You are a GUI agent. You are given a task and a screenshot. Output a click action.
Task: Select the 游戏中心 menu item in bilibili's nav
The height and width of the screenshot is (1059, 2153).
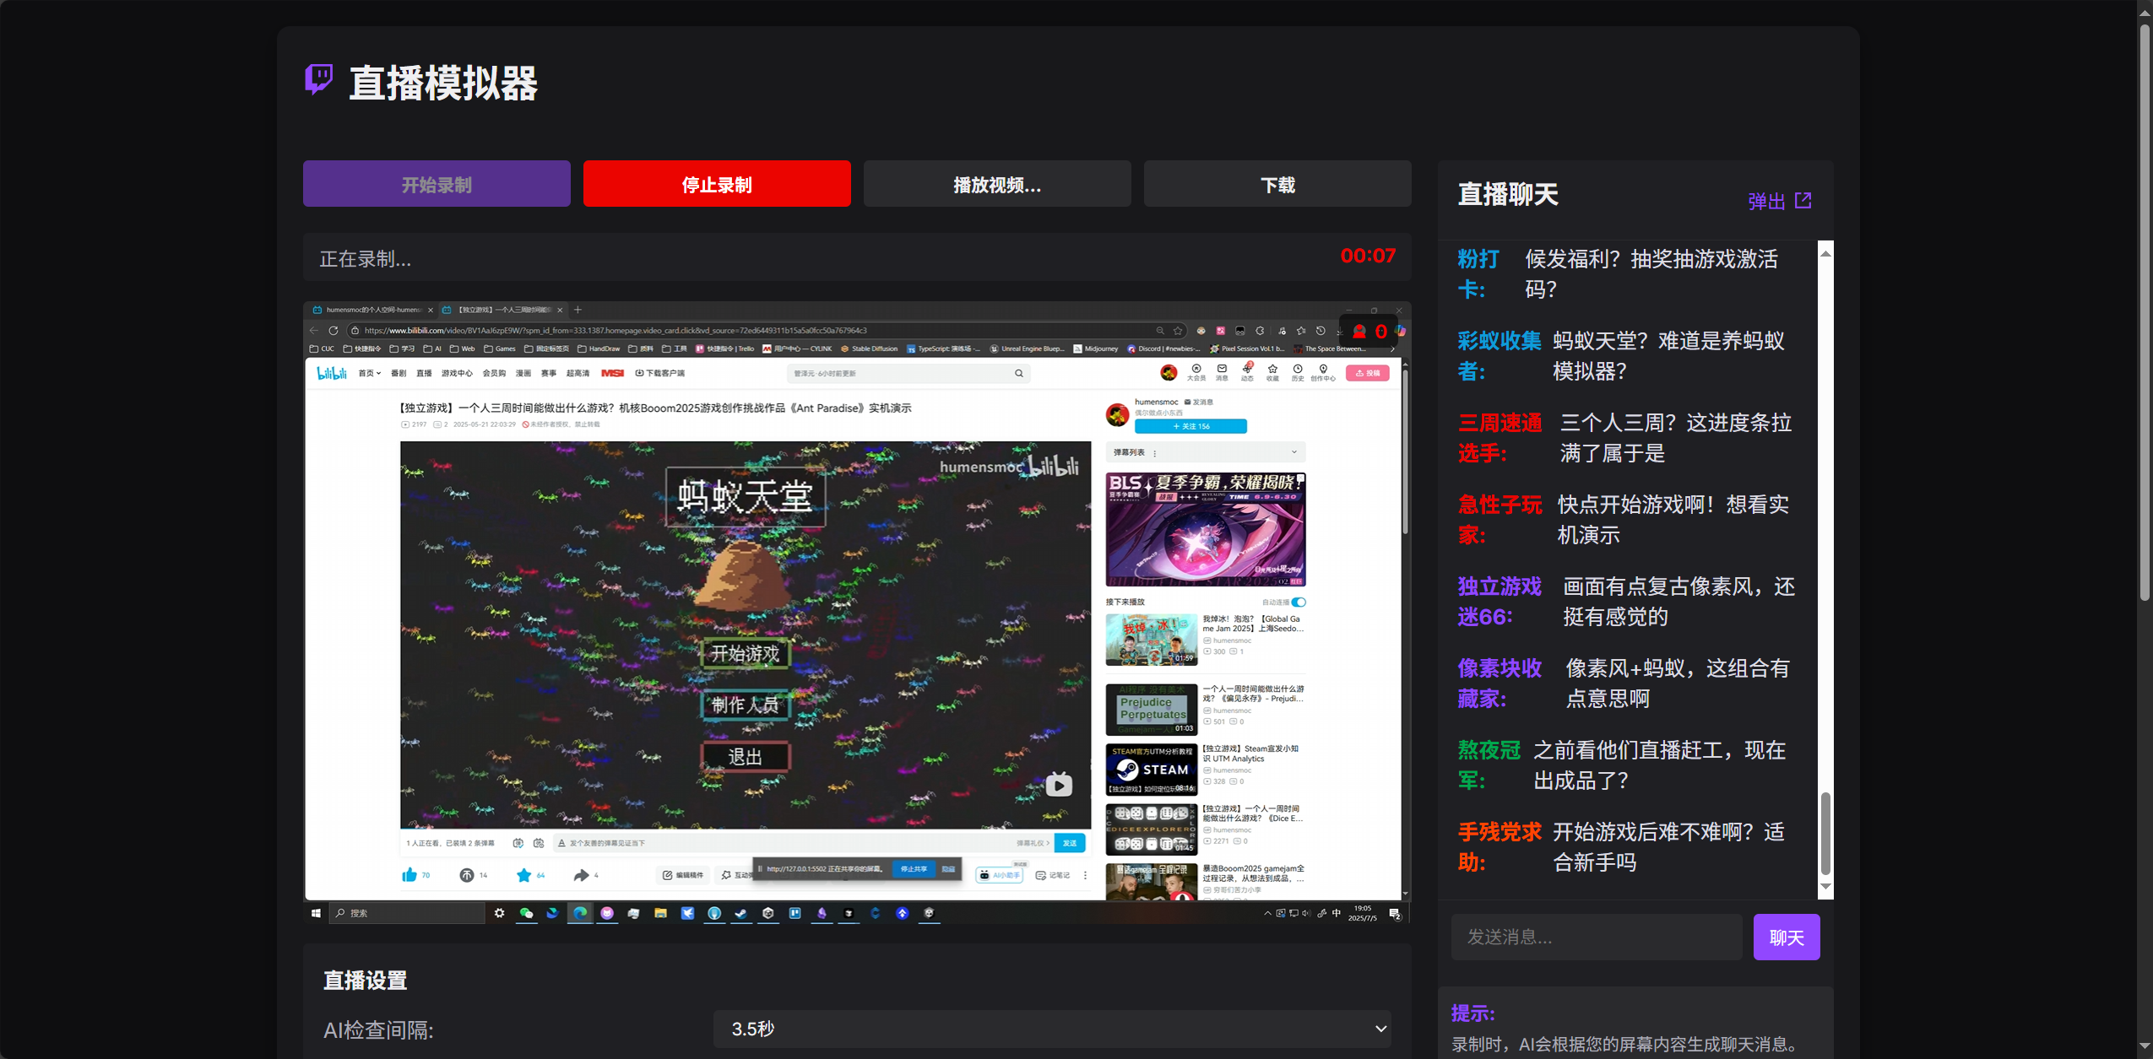(457, 373)
